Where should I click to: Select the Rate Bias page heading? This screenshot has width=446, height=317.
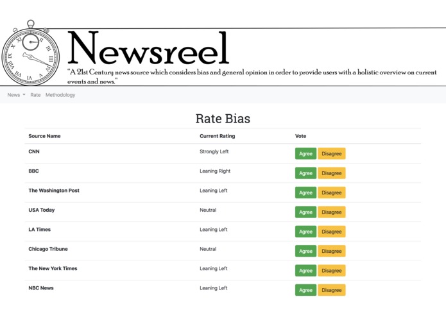pyautogui.click(x=223, y=119)
